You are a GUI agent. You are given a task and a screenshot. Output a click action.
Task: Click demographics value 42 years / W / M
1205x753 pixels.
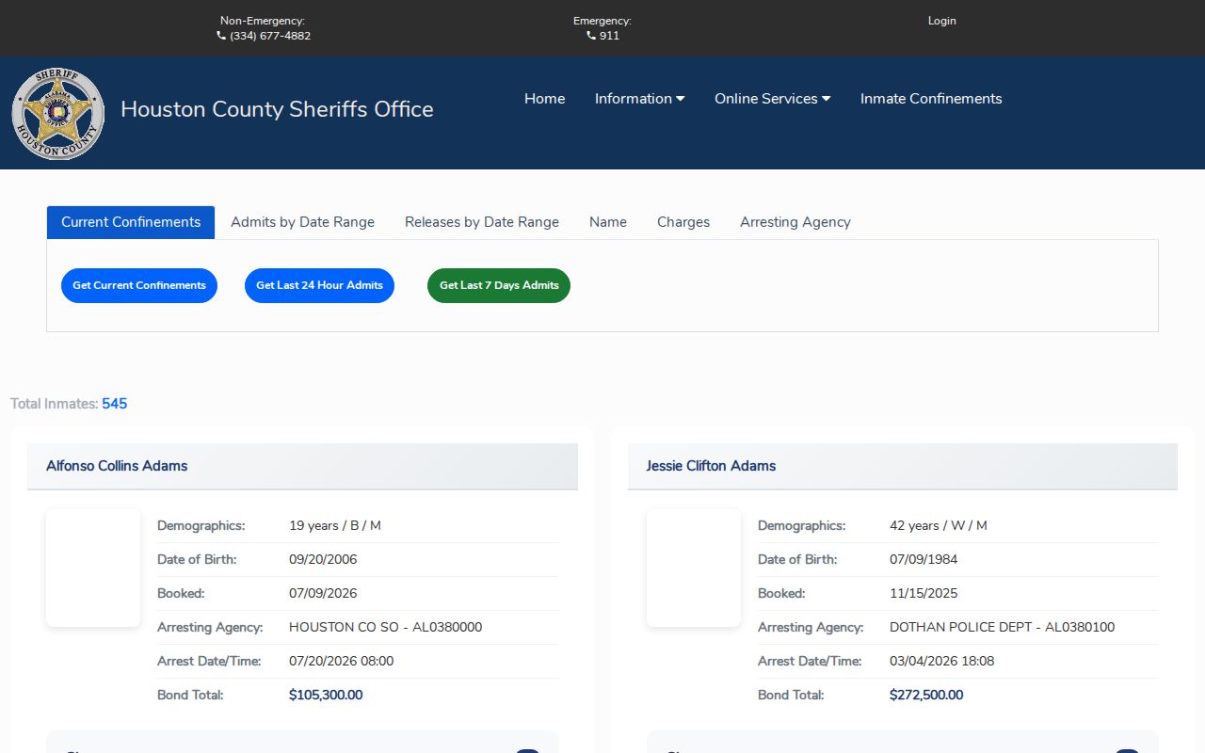[x=939, y=526]
